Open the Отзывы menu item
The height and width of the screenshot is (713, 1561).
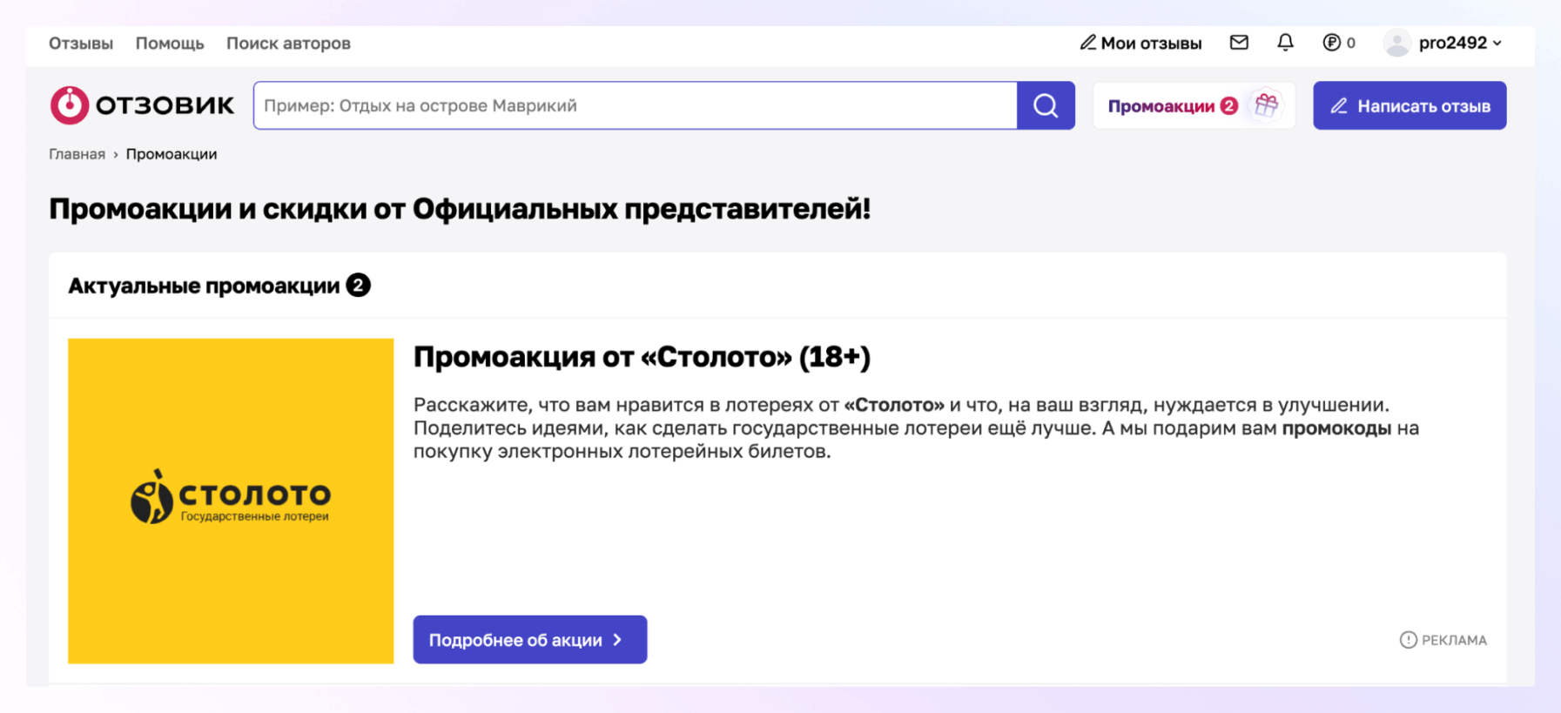coord(81,44)
